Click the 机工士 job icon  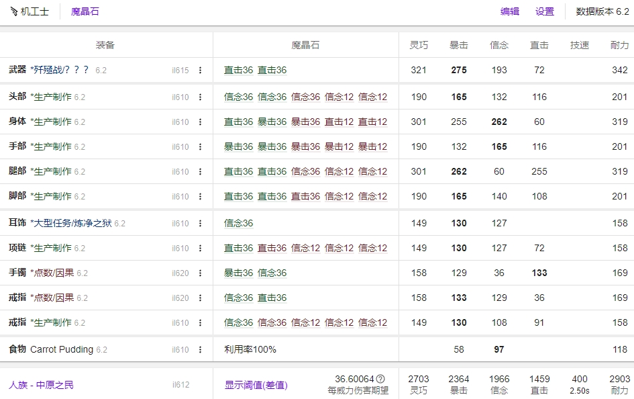coord(14,11)
